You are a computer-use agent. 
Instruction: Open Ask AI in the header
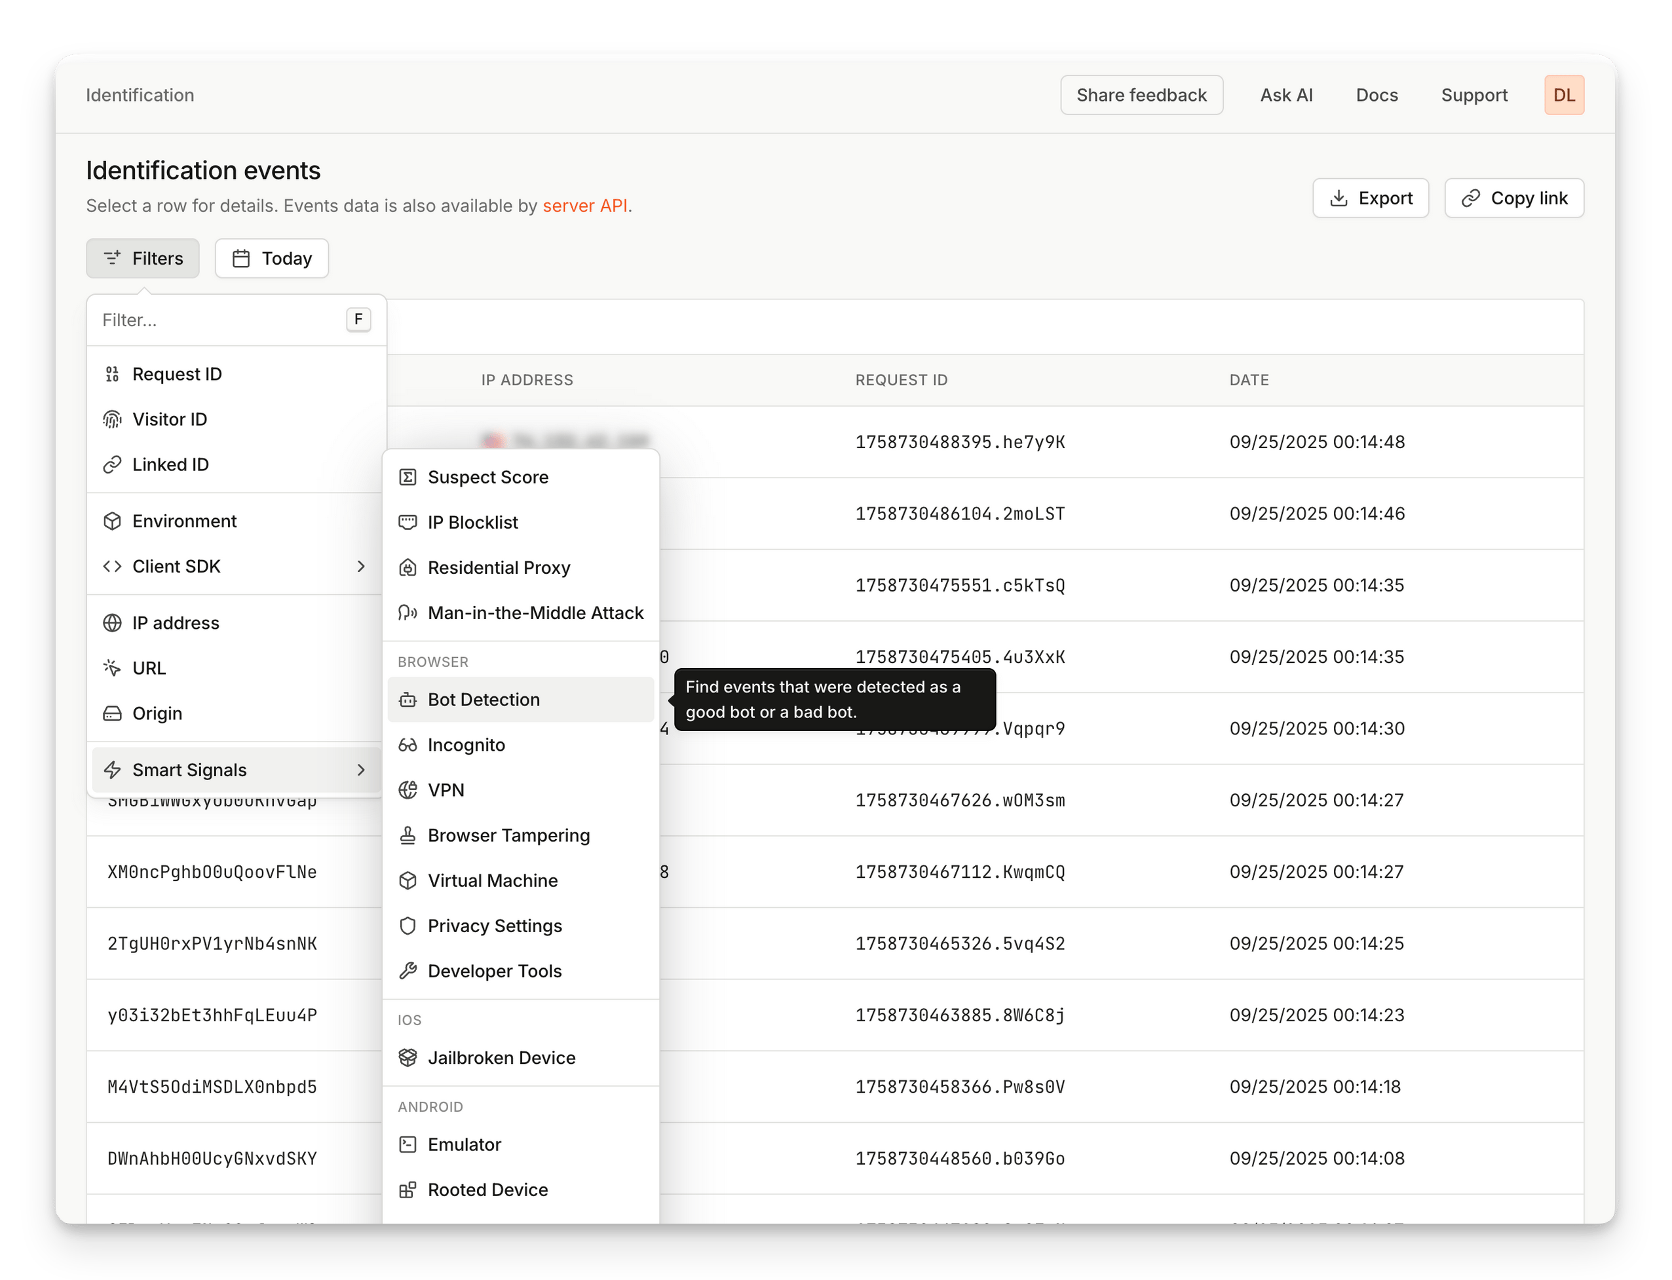tap(1285, 95)
